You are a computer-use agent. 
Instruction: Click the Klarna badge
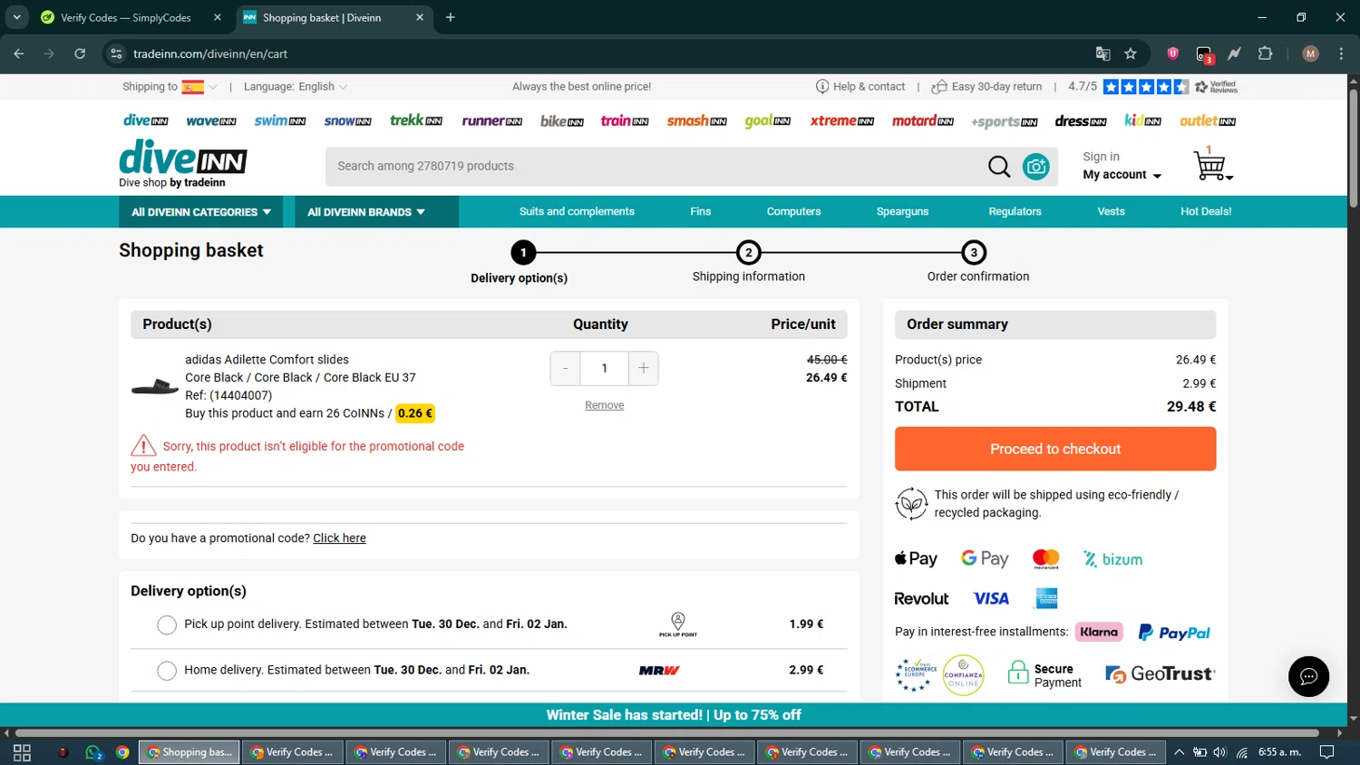[1099, 632]
